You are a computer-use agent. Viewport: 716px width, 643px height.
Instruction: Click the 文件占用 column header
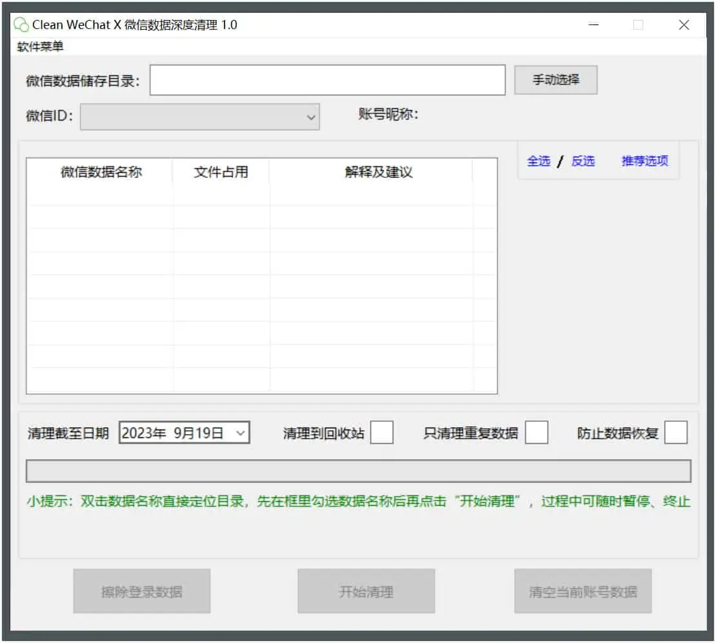click(221, 172)
